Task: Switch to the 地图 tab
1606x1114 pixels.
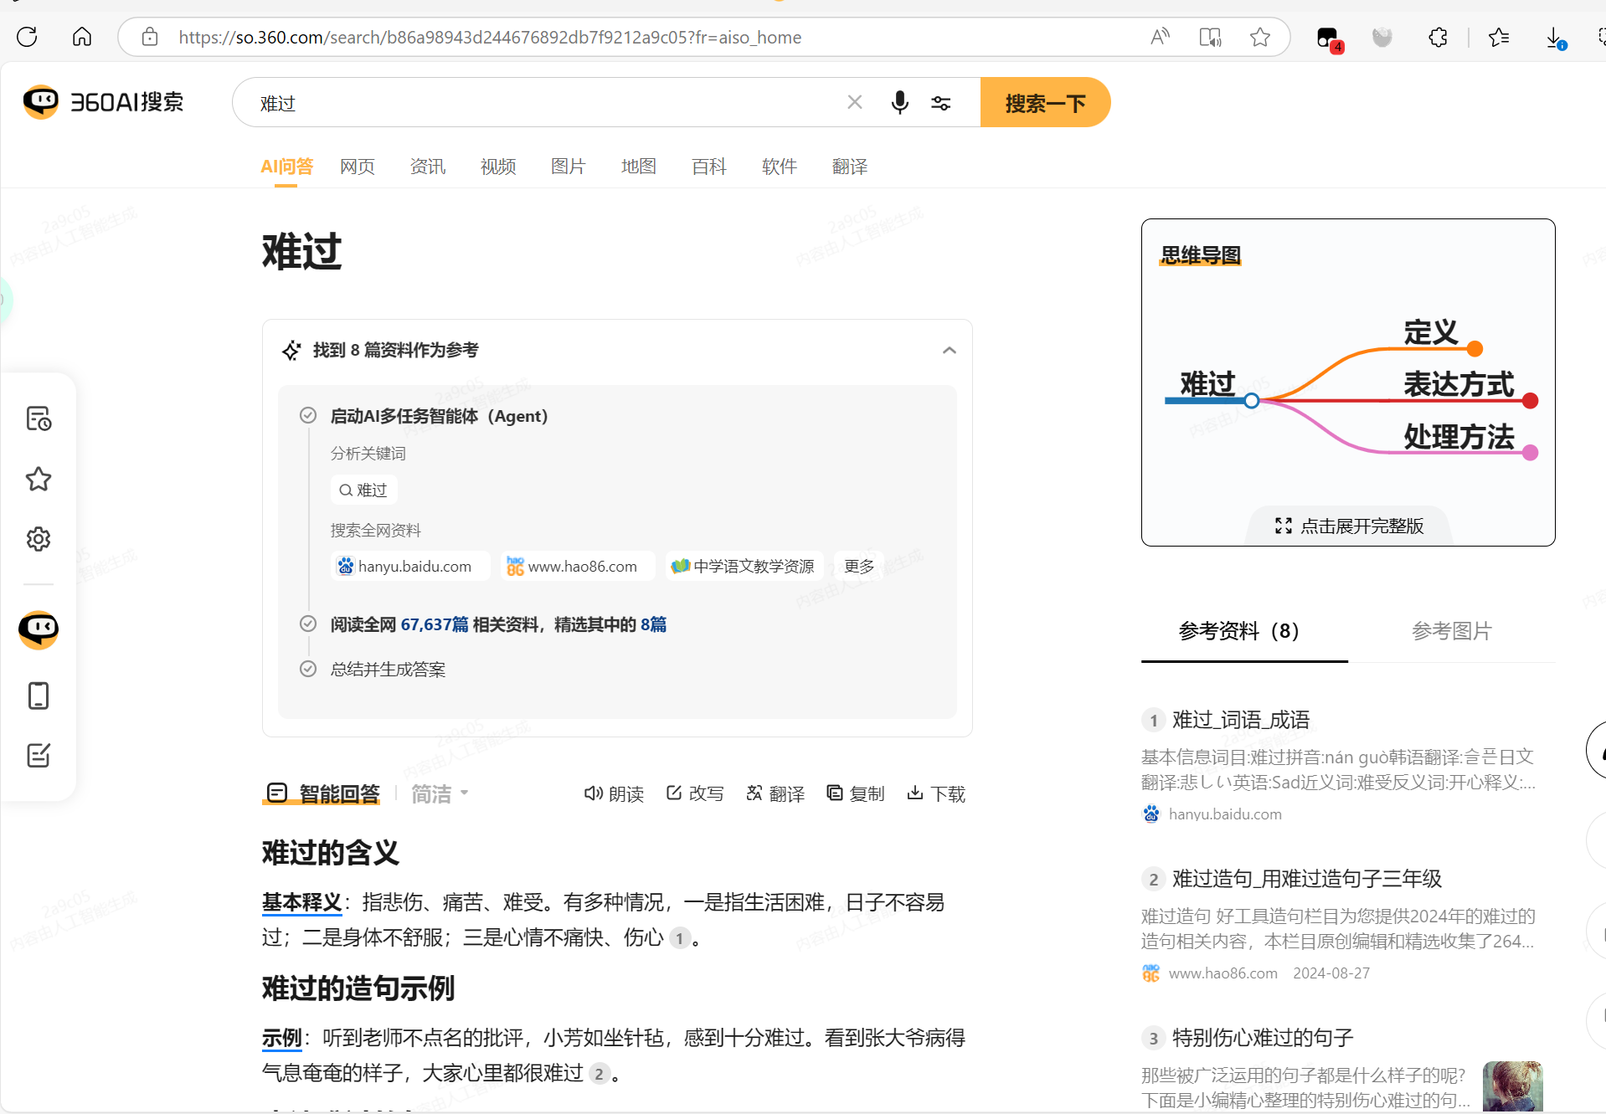Action: coord(639,167)
